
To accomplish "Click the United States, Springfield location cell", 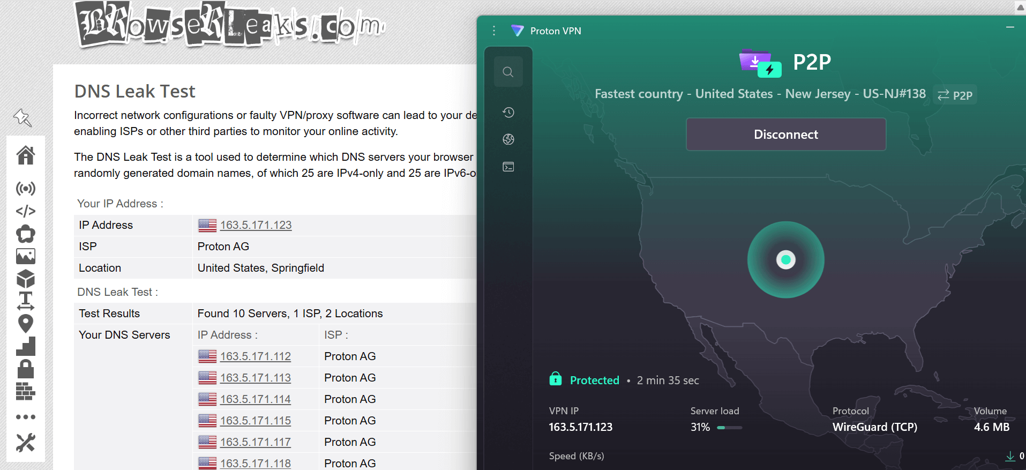I will coord(260,268).
